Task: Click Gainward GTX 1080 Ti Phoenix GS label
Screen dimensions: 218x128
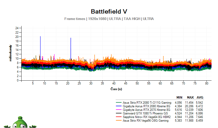Action: tap(145, 113)
